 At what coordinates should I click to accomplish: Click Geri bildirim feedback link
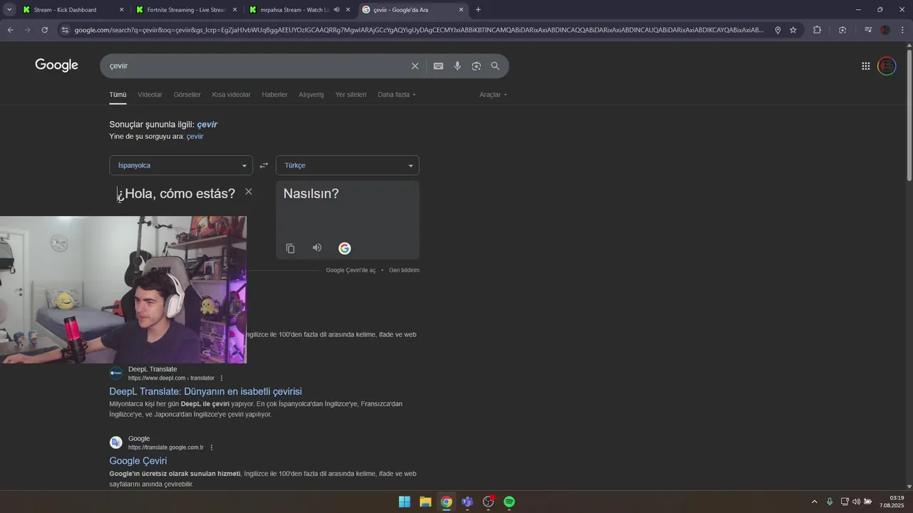(x=404, y=271)
